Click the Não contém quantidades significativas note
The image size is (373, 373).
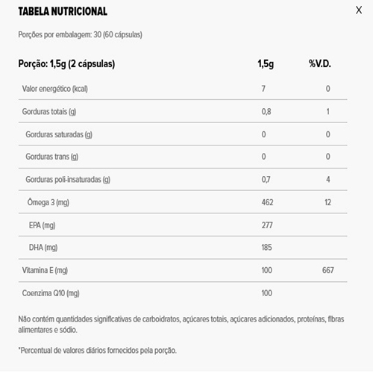click(x=181, y=325)
